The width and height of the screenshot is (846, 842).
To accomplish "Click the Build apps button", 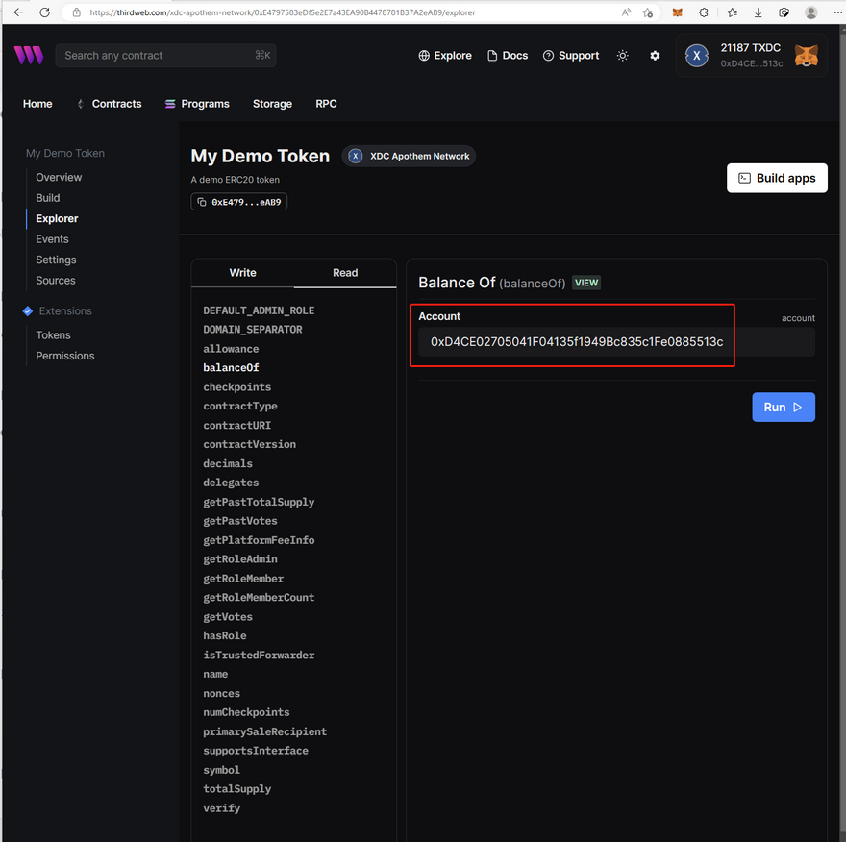I will point(777,178).
